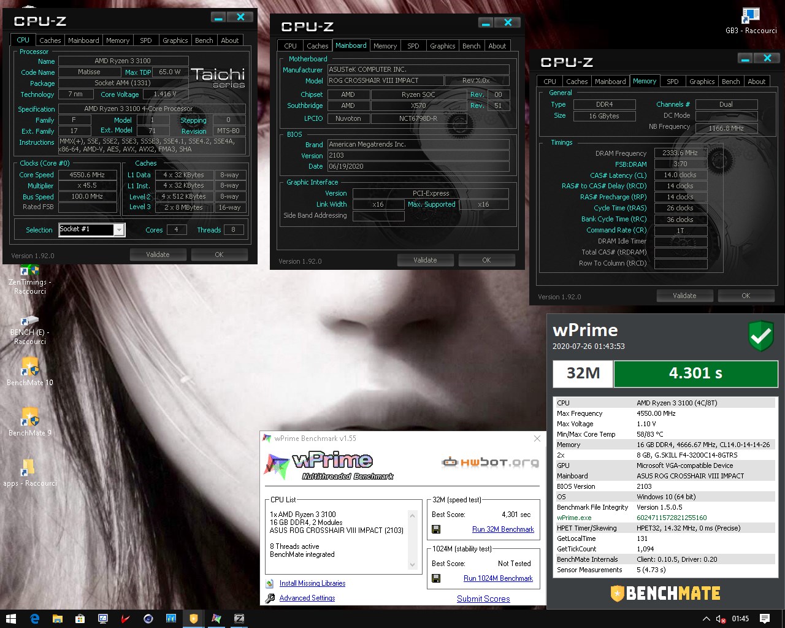
Task: Switch to BenchMate shield taskbar icon
Action: [194, 619]
